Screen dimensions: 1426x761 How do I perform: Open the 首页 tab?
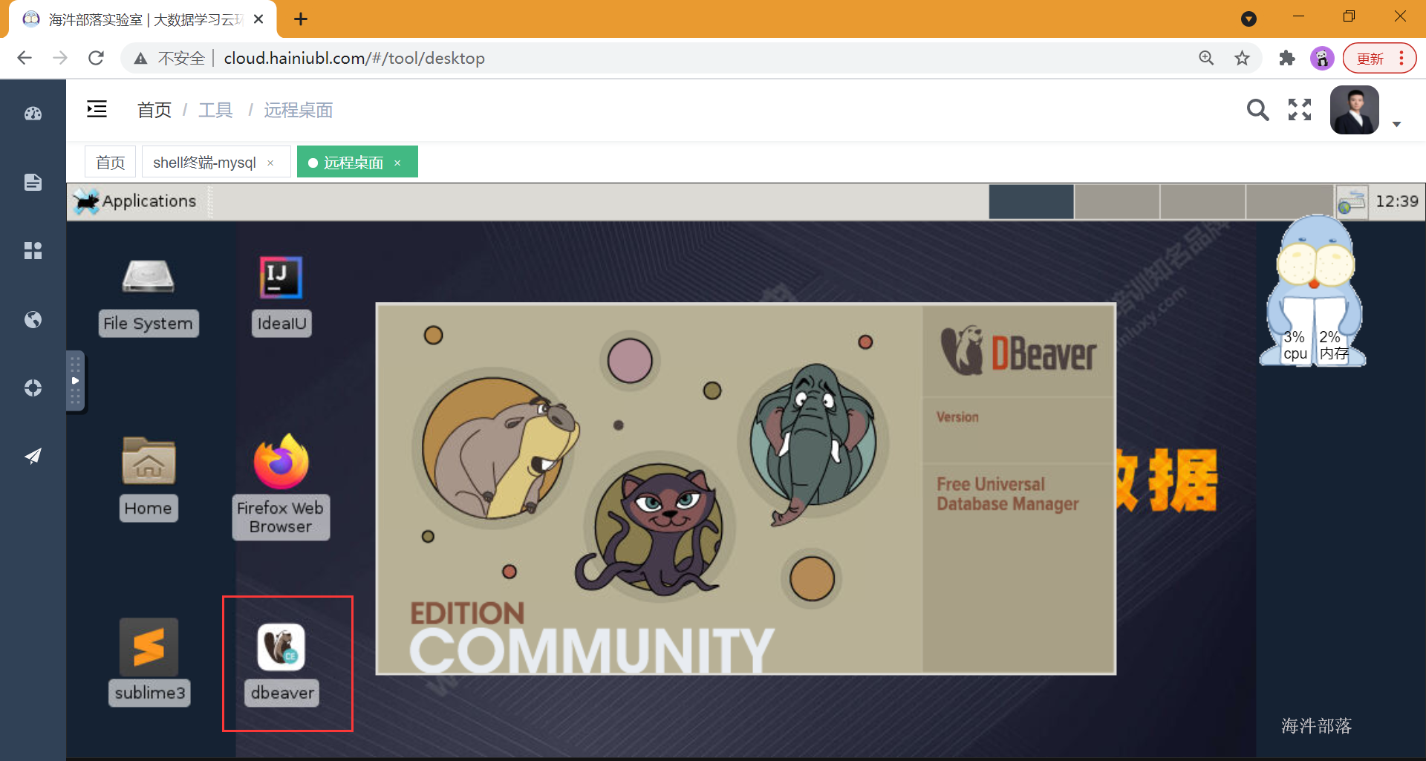click(x=111, y=163)
